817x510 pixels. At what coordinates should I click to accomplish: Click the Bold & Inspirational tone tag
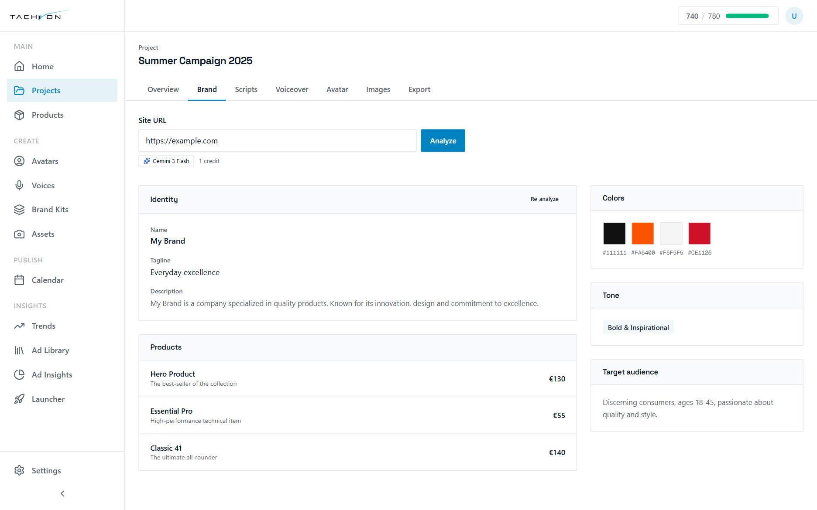click(638, 327)
